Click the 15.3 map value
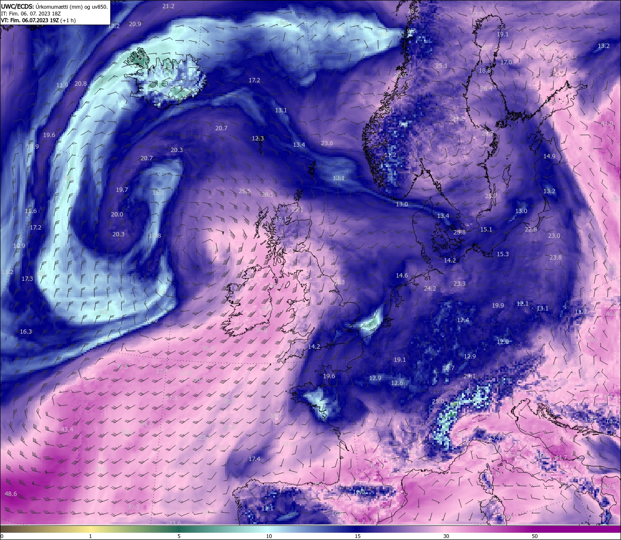The image size is (621, 540). (503, 254)
